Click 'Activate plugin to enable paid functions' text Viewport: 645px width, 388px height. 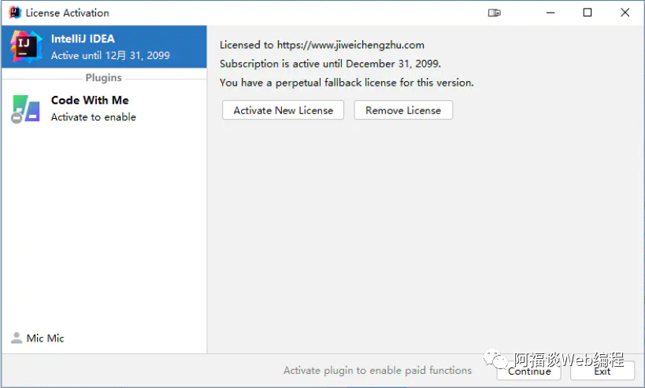click(x=377, y=371)
